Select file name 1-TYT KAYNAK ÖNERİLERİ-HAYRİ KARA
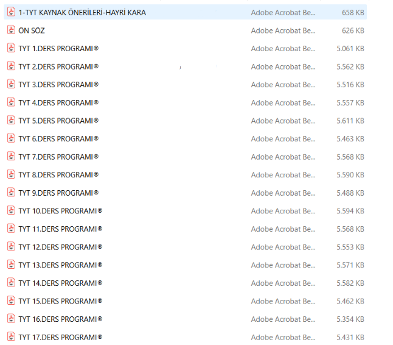The image size is (393, 345). (x=82, y=12)
